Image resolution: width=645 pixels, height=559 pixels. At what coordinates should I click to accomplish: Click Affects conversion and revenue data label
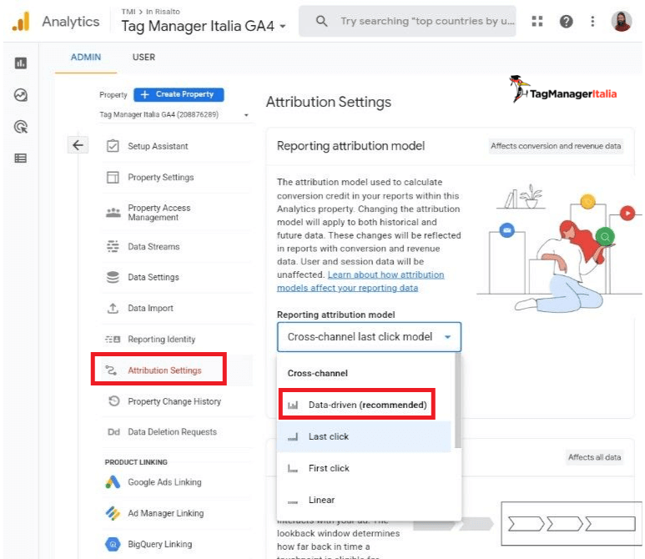pos(556,146)
